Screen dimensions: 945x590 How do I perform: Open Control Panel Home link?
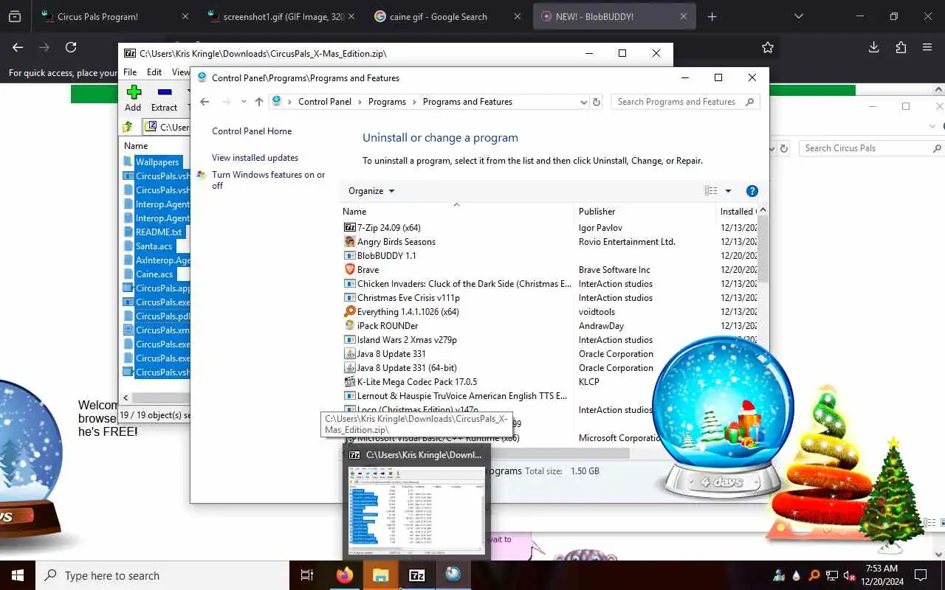252,131
